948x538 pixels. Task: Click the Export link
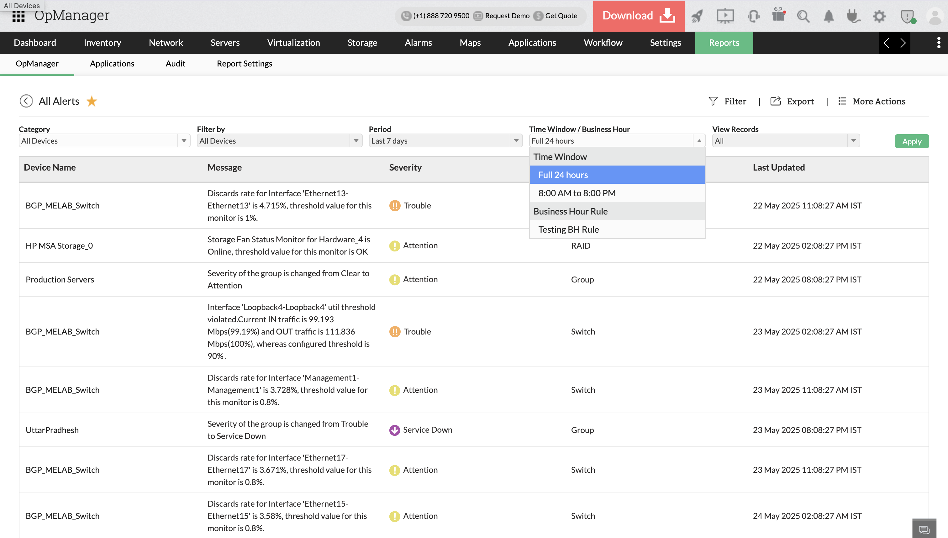[793, 101]
